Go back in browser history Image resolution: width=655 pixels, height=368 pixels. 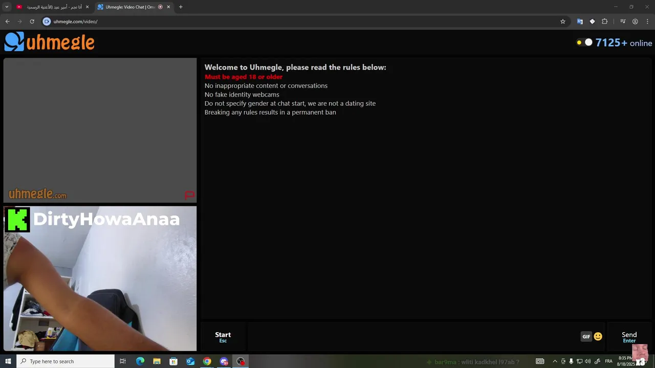7,21
